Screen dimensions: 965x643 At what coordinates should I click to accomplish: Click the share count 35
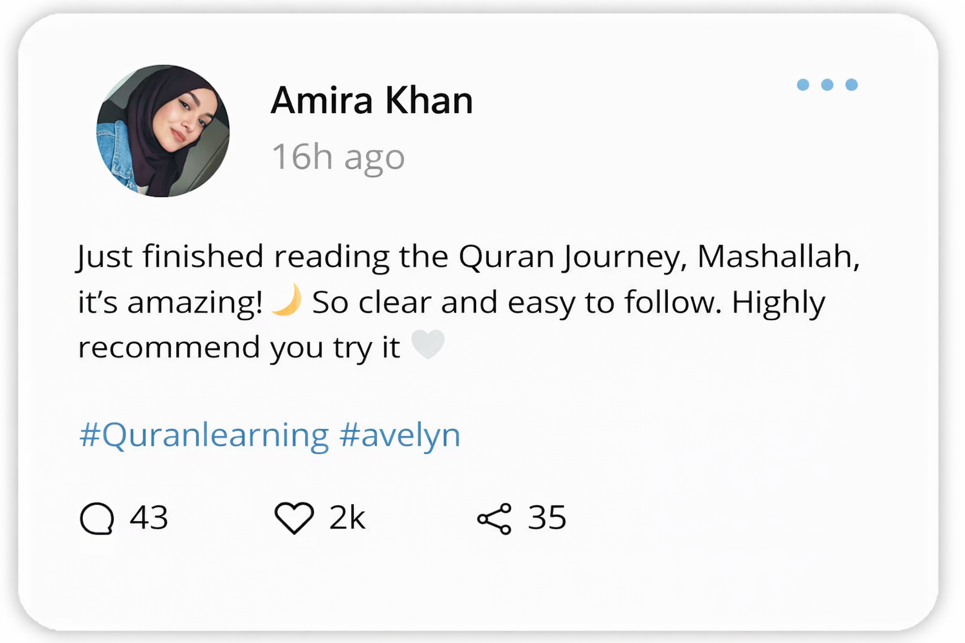(547, 518)
